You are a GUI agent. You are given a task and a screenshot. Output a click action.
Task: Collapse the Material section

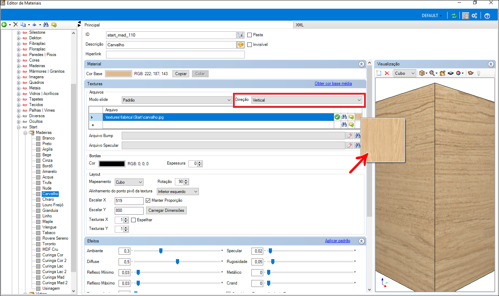click(x=361, y=64)
